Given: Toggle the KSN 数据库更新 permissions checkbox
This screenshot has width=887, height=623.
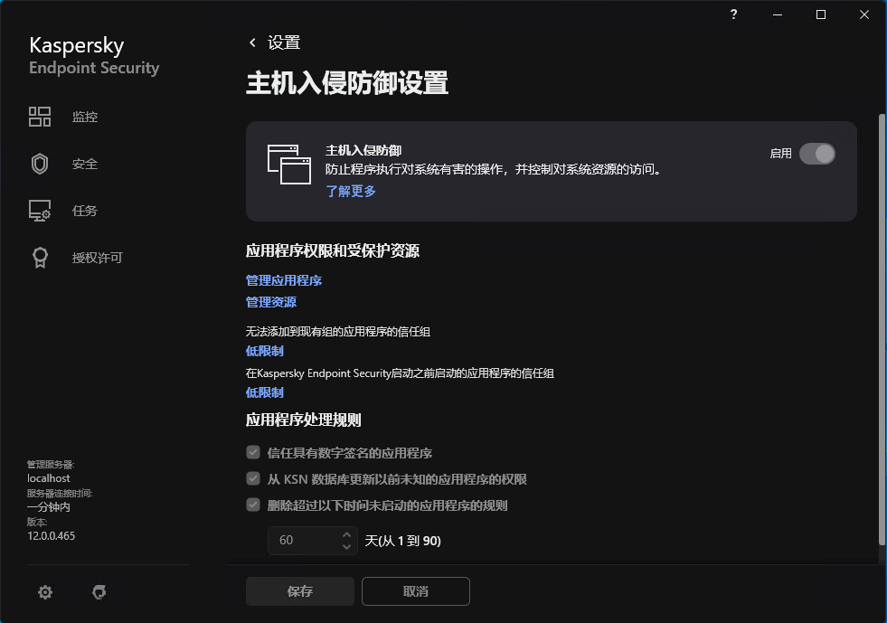Looking at the screenshot, I should [253, 478].
